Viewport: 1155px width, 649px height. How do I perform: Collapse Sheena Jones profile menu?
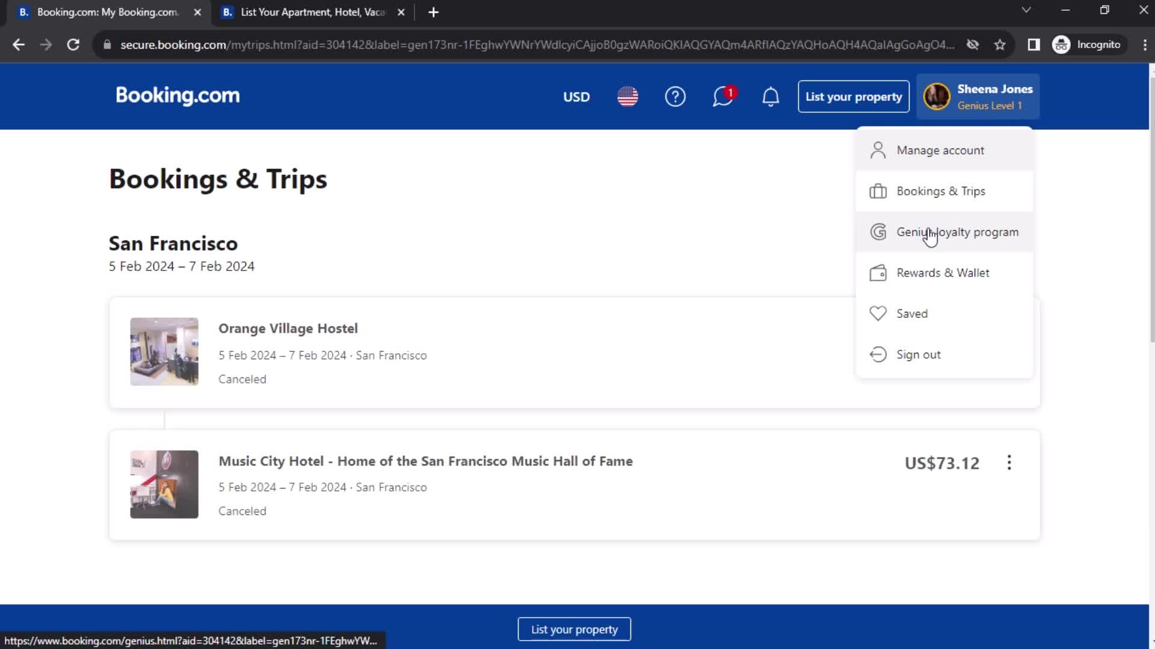click(x=978, y=97)
